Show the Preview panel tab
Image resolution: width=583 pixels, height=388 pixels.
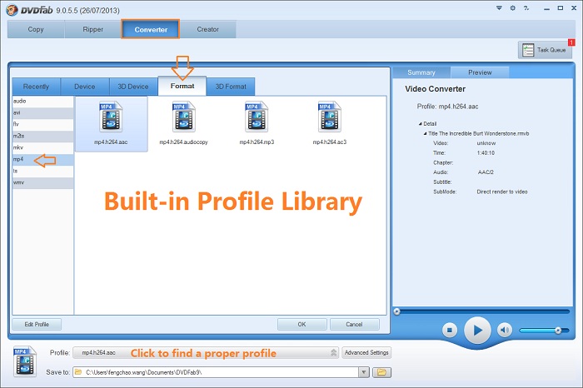[480, 72]
